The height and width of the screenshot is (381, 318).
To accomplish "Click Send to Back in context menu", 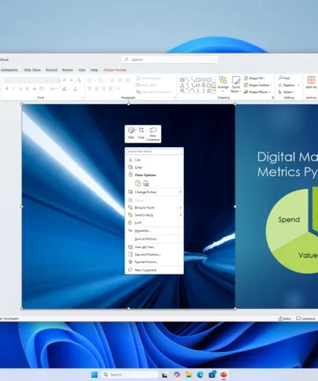I will [x=143, y=215].
